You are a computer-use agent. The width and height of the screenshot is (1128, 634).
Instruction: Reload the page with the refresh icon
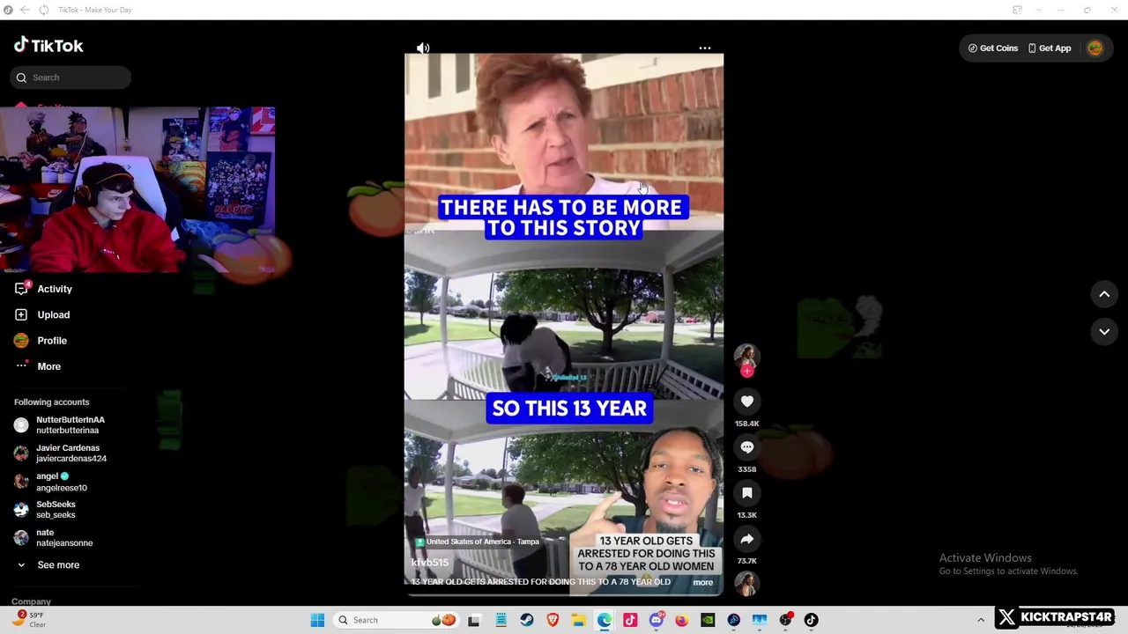[43, 10]
